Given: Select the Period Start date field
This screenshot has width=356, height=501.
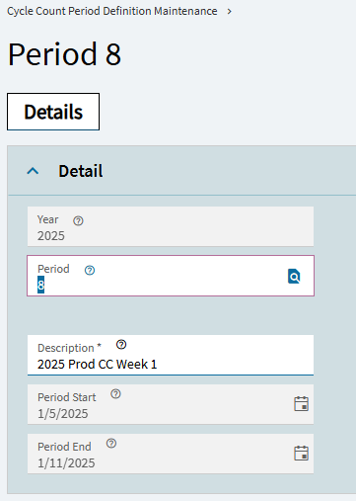Looking at the screenshot, I should [171, 404].
